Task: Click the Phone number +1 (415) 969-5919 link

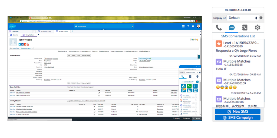Action: 144,58
